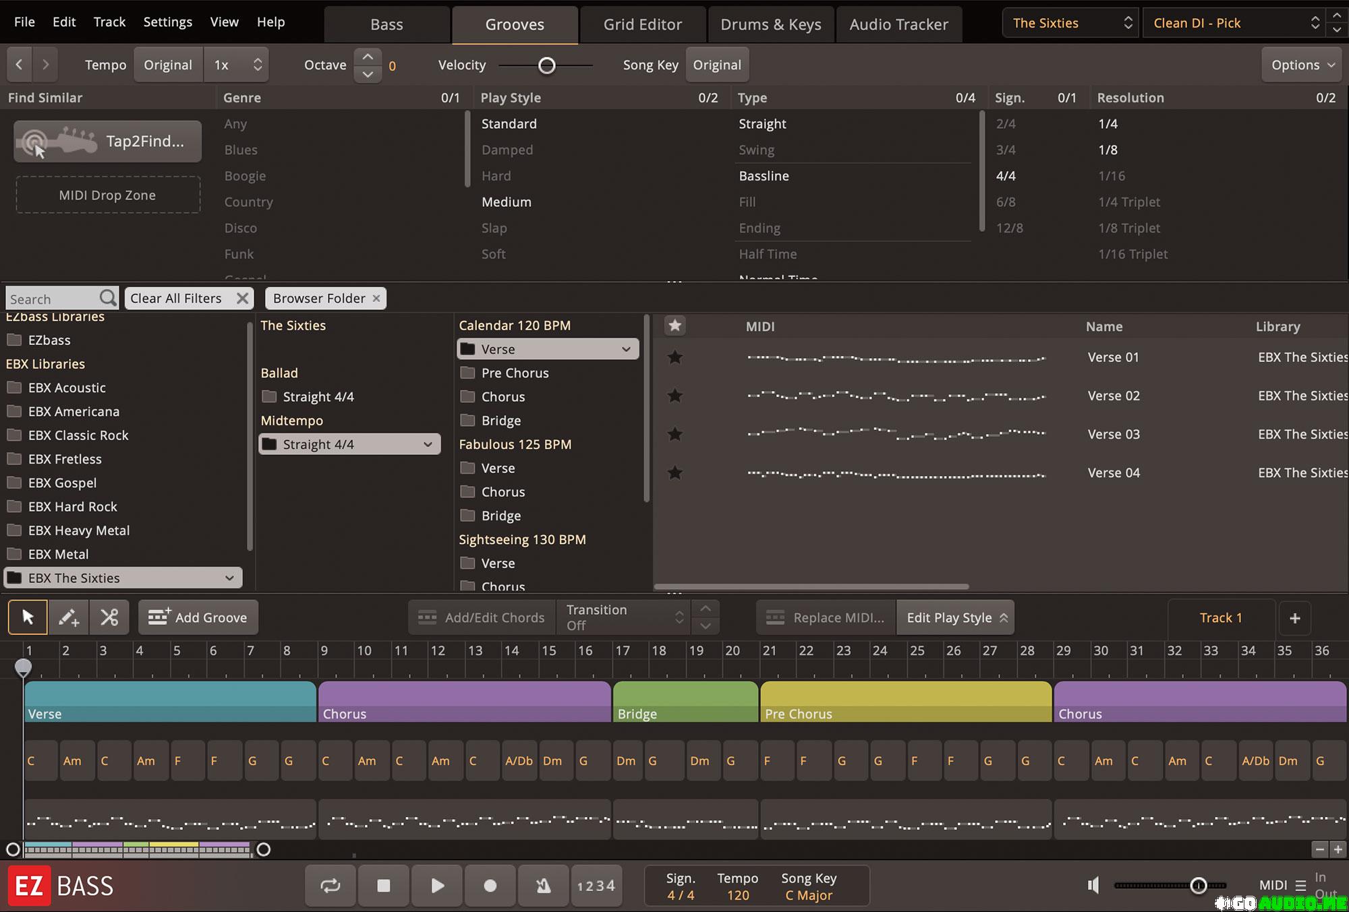The height and width of the screenshot is (912, 1349).
Task: Select Track 1 tab
Action: click(x=1221, y=618)
